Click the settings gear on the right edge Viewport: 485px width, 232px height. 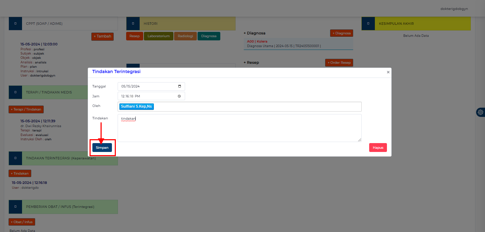pyautogui.click(x=480, y=112)
